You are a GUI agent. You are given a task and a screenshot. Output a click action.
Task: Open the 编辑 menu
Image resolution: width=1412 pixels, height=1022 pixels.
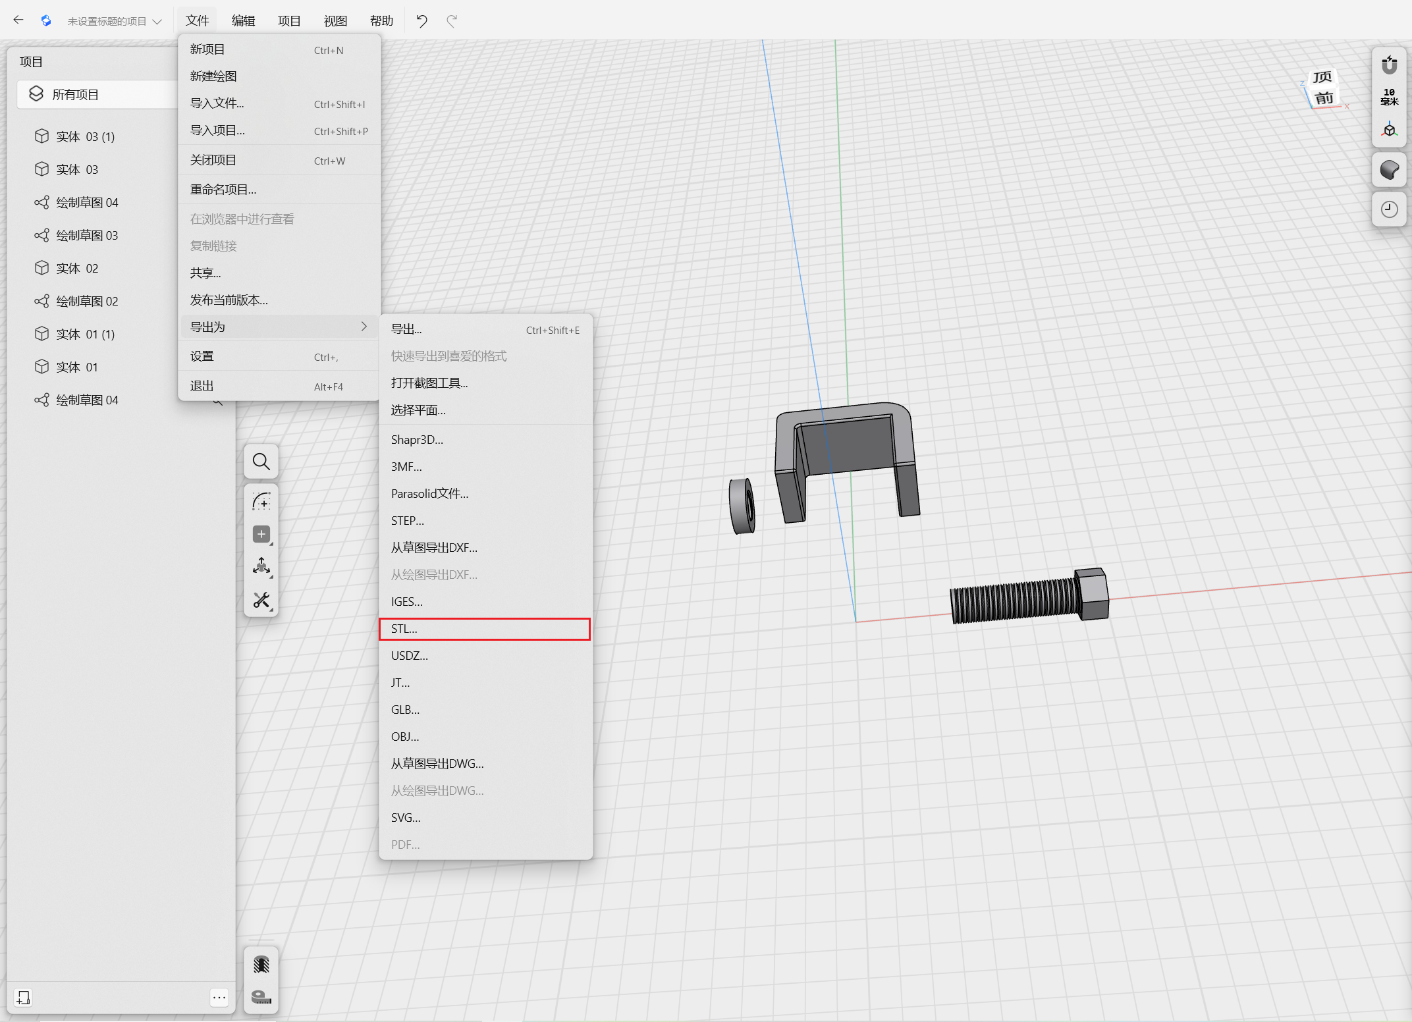click(x=243, y=21)
